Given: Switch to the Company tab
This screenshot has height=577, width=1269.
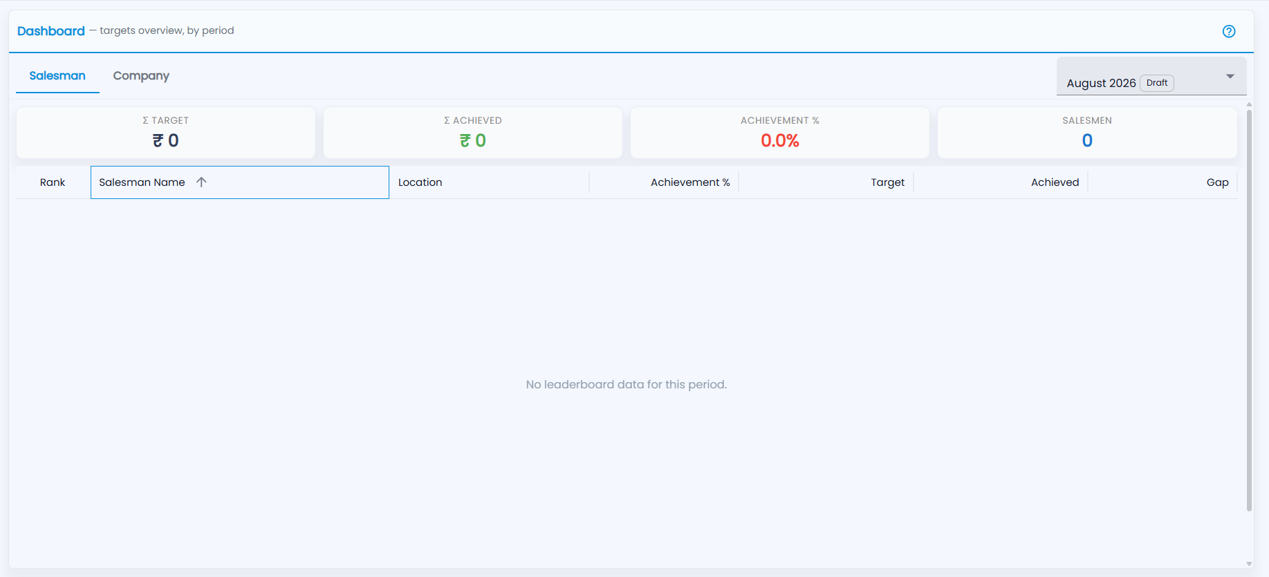Looking at the screenshot, I should click(141, 75).
